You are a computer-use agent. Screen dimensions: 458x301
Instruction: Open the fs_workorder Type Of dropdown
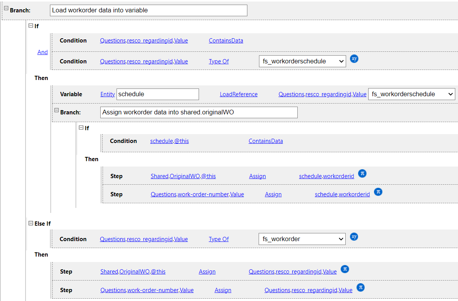coord(302,239)
